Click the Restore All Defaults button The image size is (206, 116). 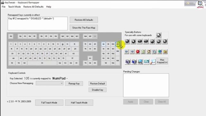click(x=84, y=20)
